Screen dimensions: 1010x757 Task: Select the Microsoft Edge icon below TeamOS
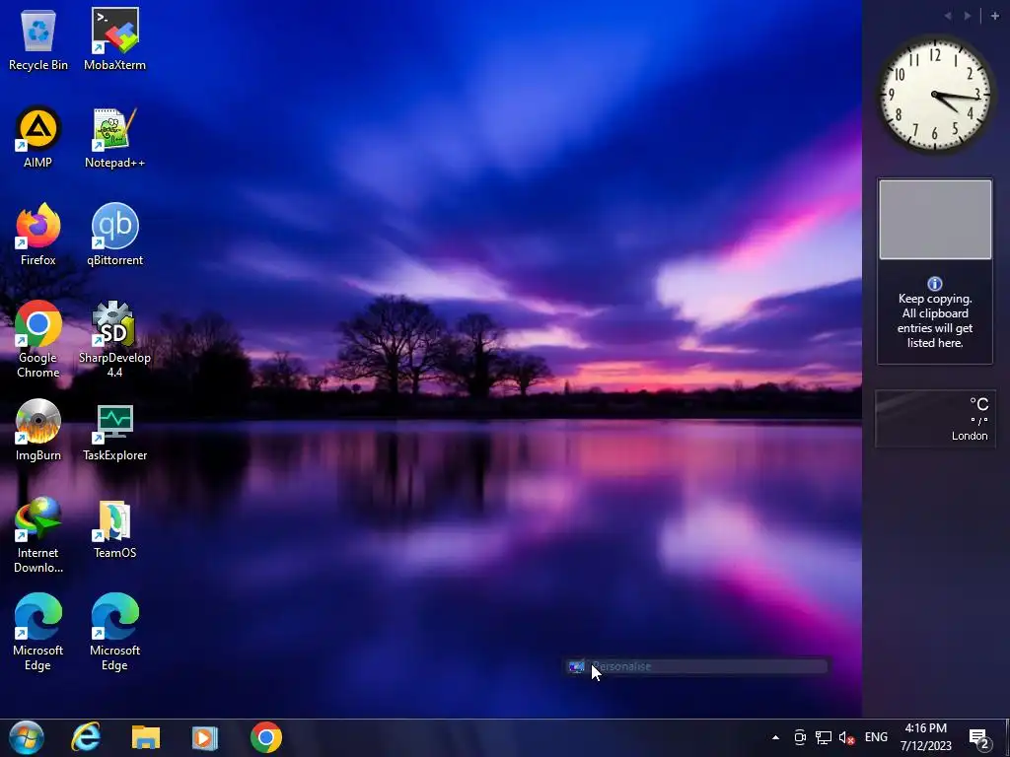pyautogui.click(x=114, y=632)
